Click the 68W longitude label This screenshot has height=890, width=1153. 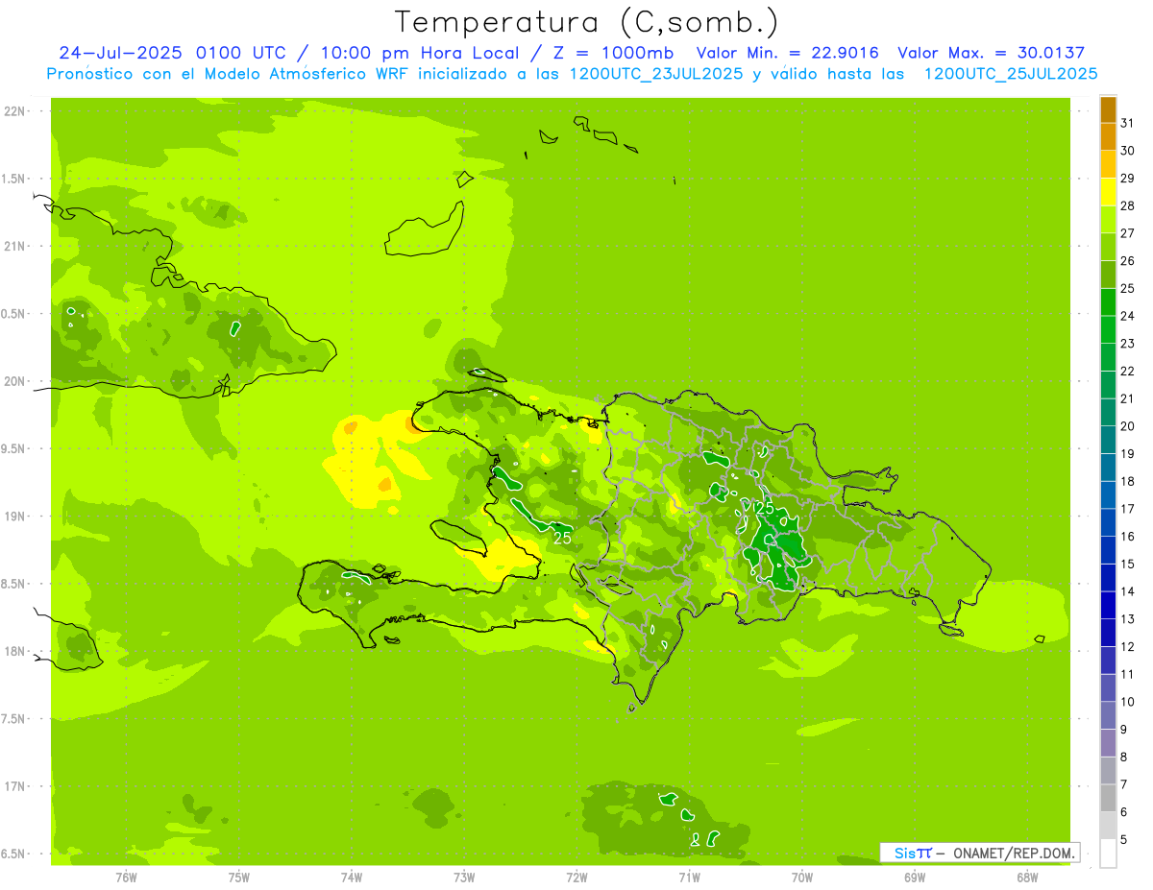(1027, 878)
